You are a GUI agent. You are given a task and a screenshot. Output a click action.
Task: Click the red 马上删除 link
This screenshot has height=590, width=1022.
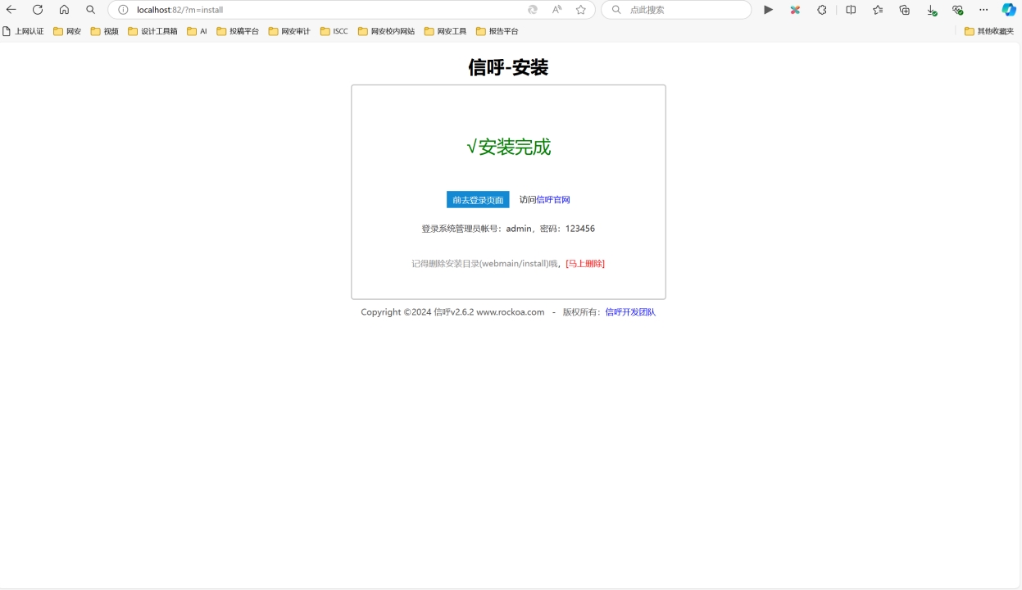tap(585, 264)
